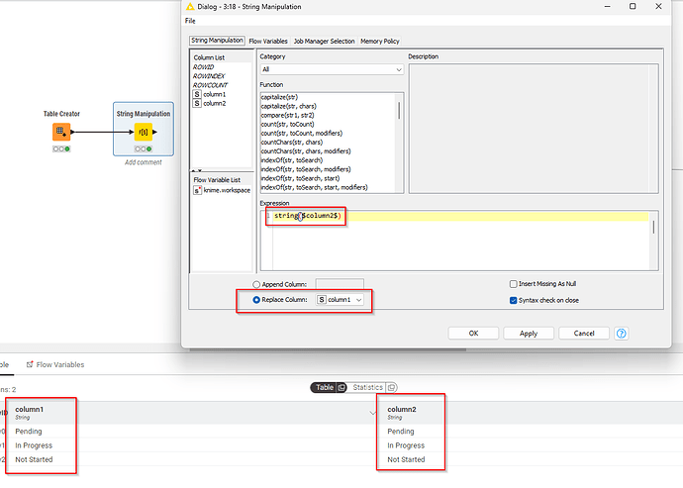Click the knime.workspace flow variable icon
Image resolution: width=683 pixels, height=488 pixels.
197,190
